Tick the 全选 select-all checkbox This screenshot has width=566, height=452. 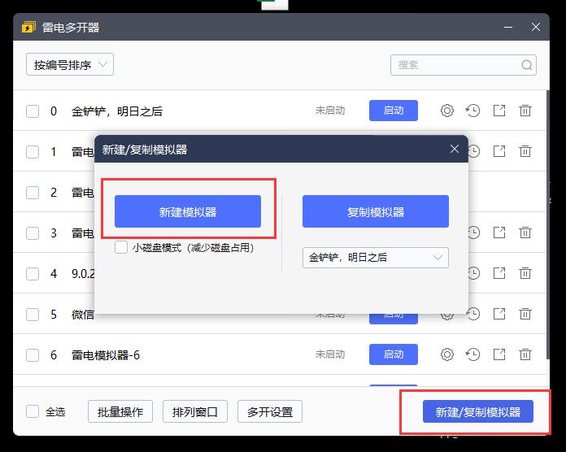[33, 411]
